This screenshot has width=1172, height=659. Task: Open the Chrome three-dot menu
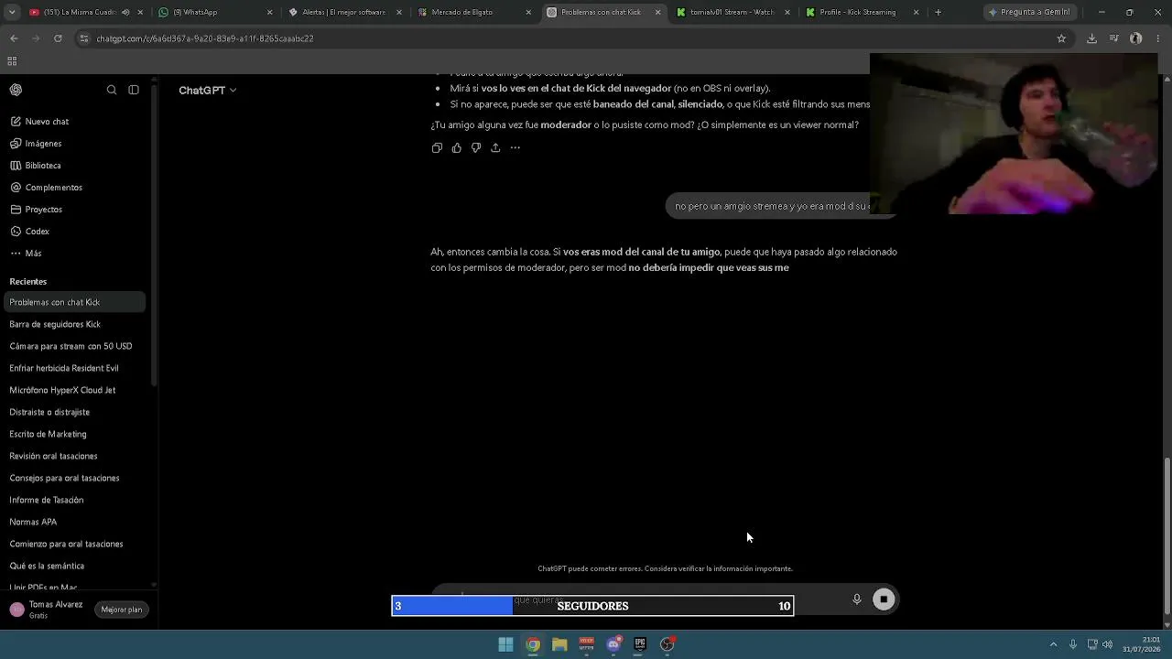(1158, 38)
